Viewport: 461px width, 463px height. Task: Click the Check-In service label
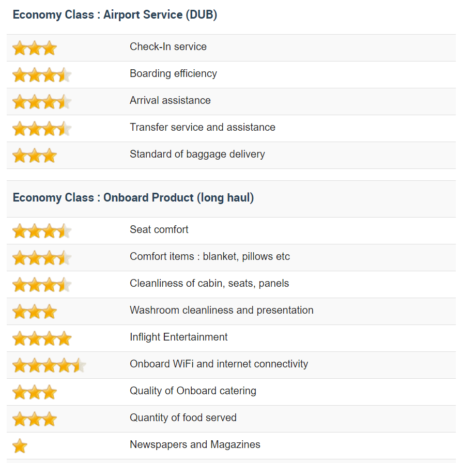tap(168, 47)
